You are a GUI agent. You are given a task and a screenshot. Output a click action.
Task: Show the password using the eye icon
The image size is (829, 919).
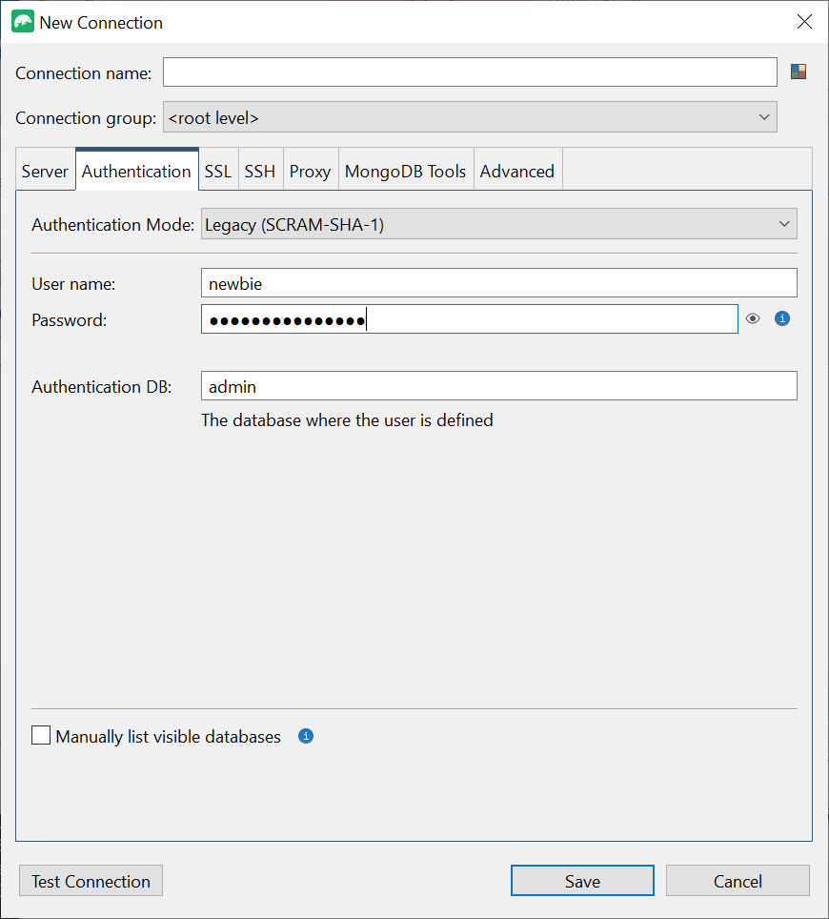(x=753, y=318)
